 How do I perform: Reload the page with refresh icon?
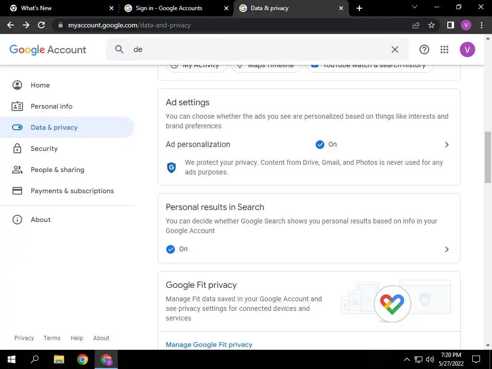click(41, 25)
